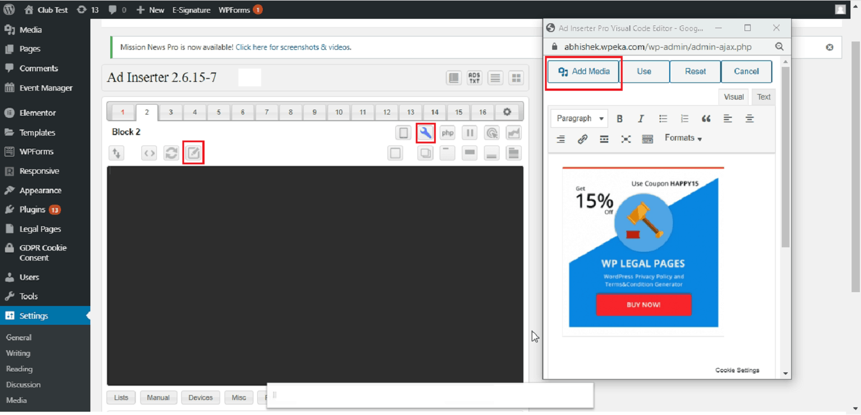
Task: Open the WordPress logo menu
Action: pos(9,9)
